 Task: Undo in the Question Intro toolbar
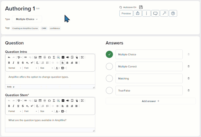[9, 57]
